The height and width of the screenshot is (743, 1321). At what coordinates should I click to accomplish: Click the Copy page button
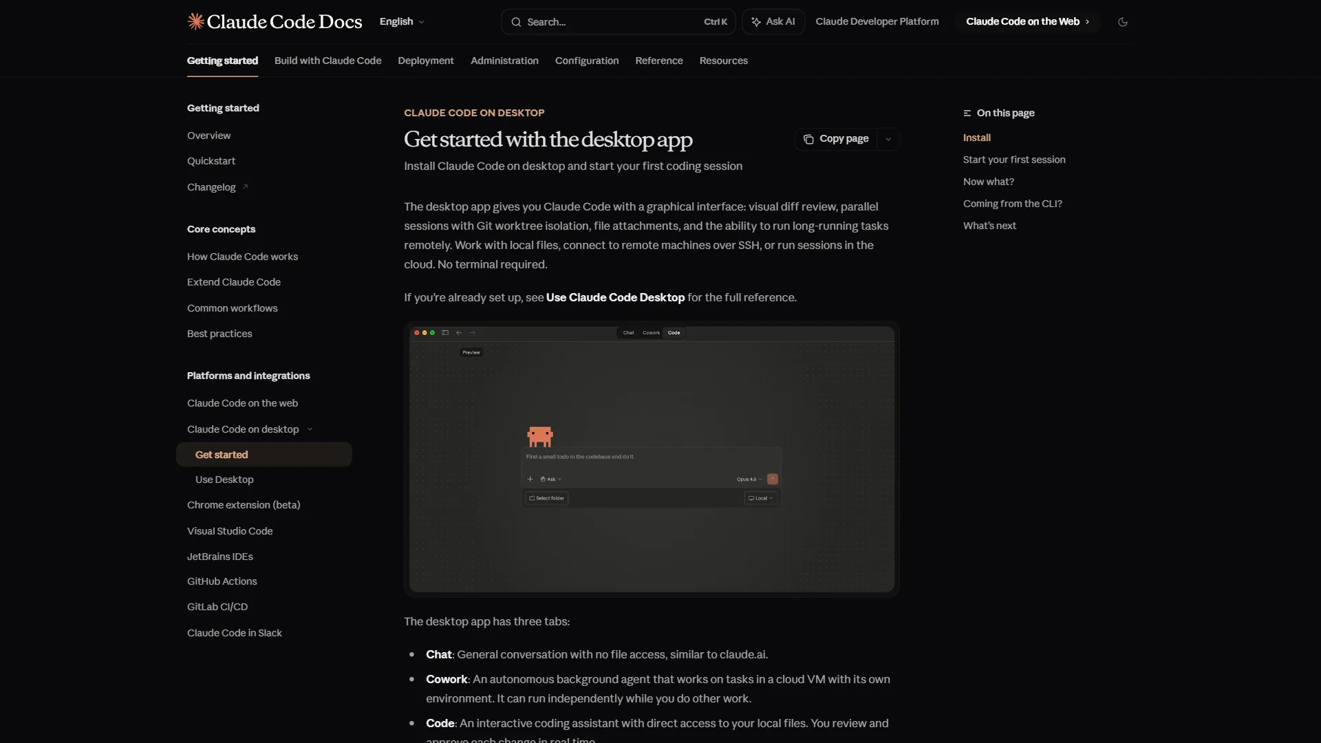point(836,139)
